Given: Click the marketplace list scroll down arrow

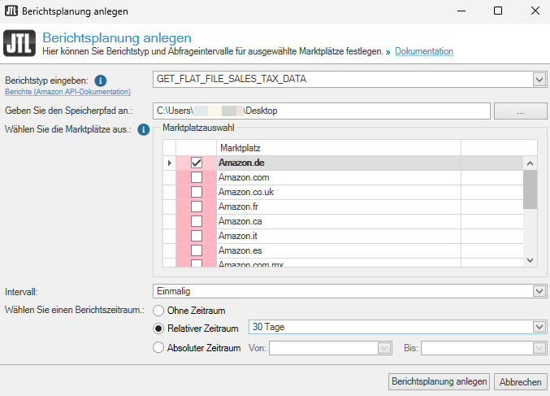Looking at the screenshot, I should pos(530,259).
